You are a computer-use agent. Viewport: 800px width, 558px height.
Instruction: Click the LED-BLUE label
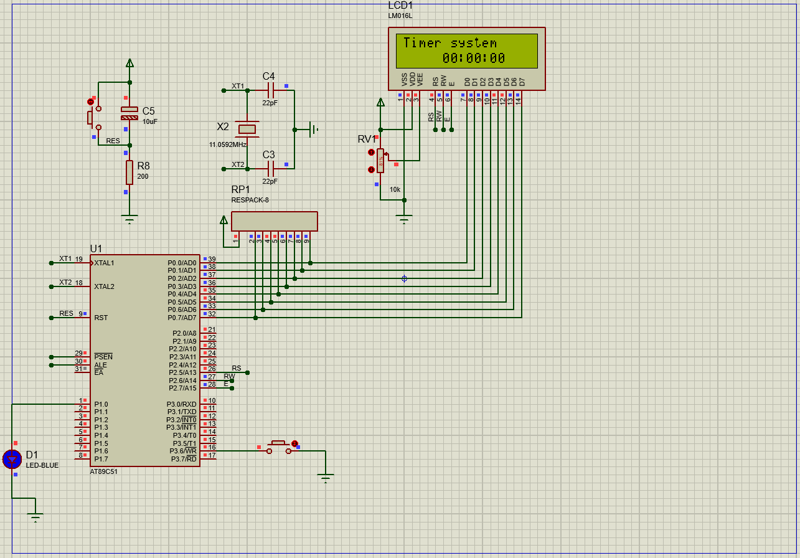tap(42, 465)
